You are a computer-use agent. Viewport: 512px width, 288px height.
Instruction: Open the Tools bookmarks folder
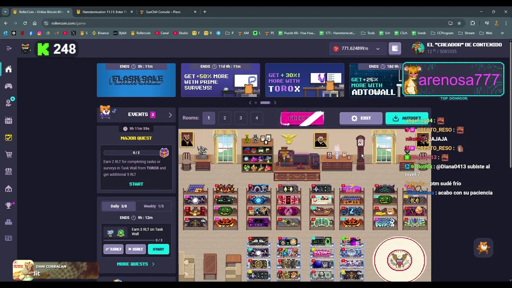368,33
